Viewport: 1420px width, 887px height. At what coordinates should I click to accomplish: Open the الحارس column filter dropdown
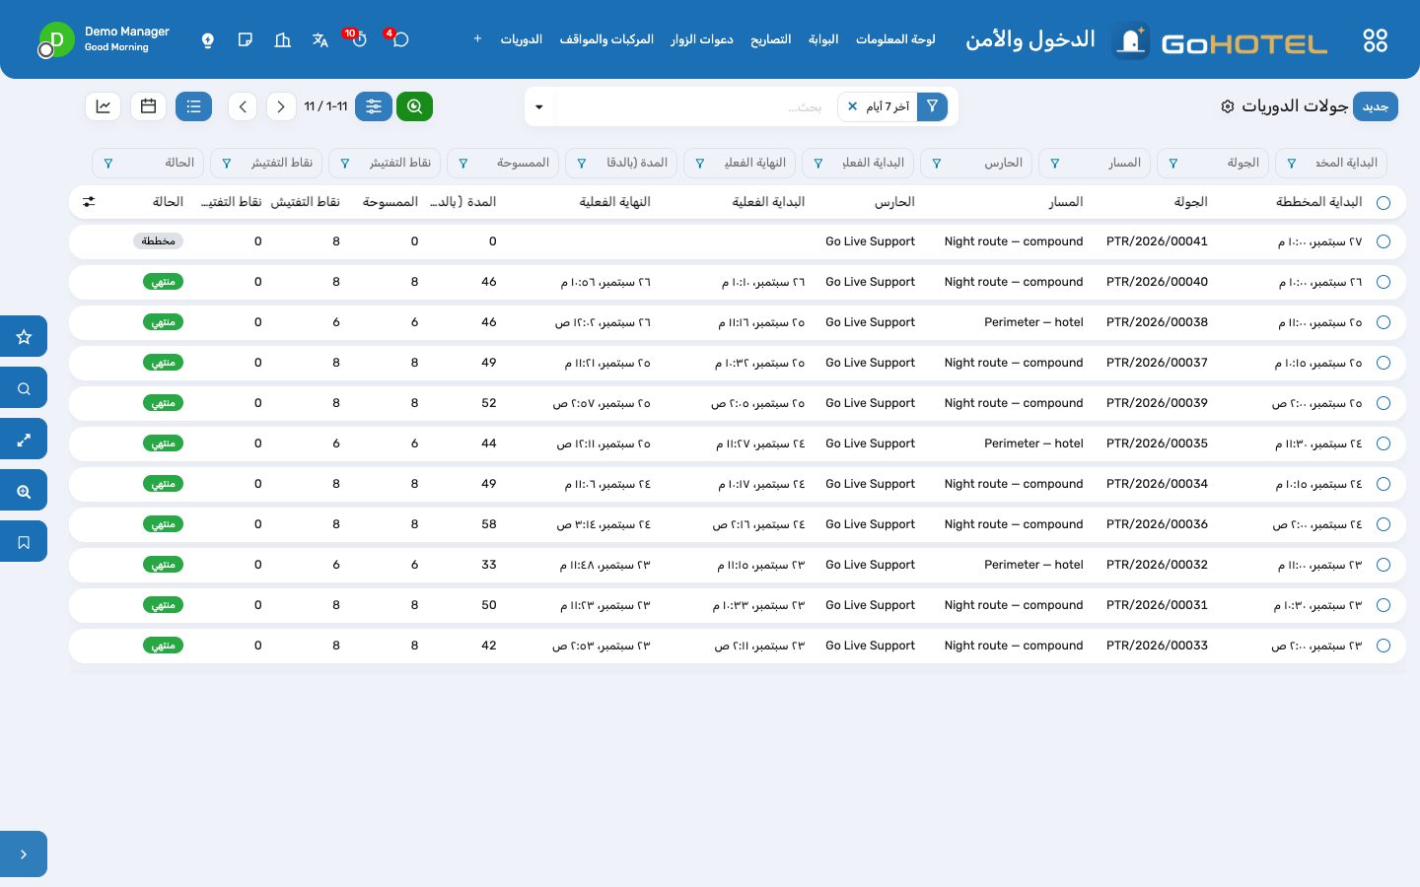coord(937,164)
